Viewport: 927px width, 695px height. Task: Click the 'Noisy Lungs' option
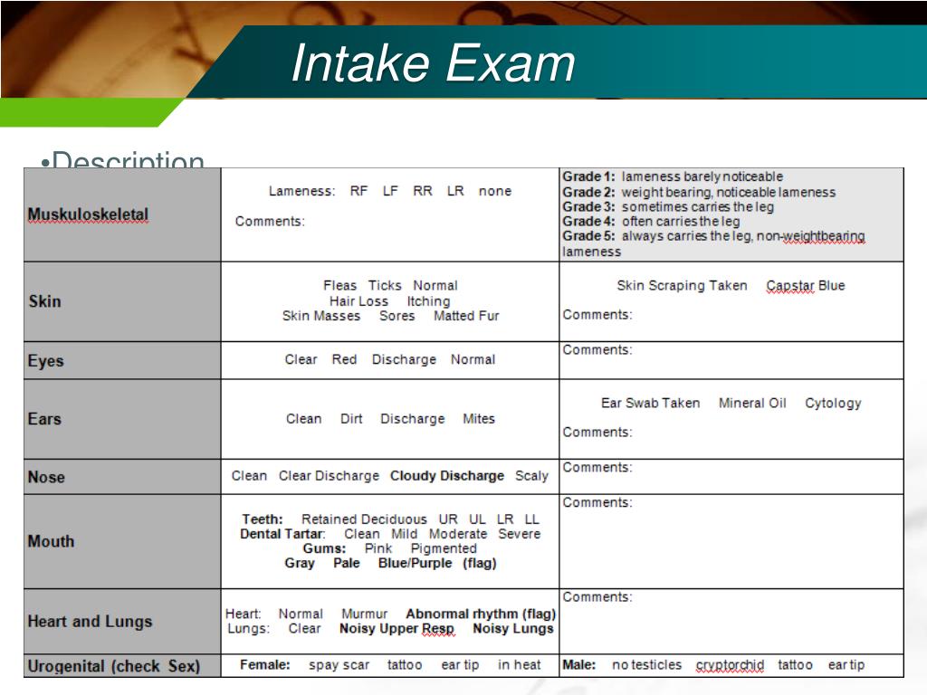pyautogui.click(x=513, y=629)
